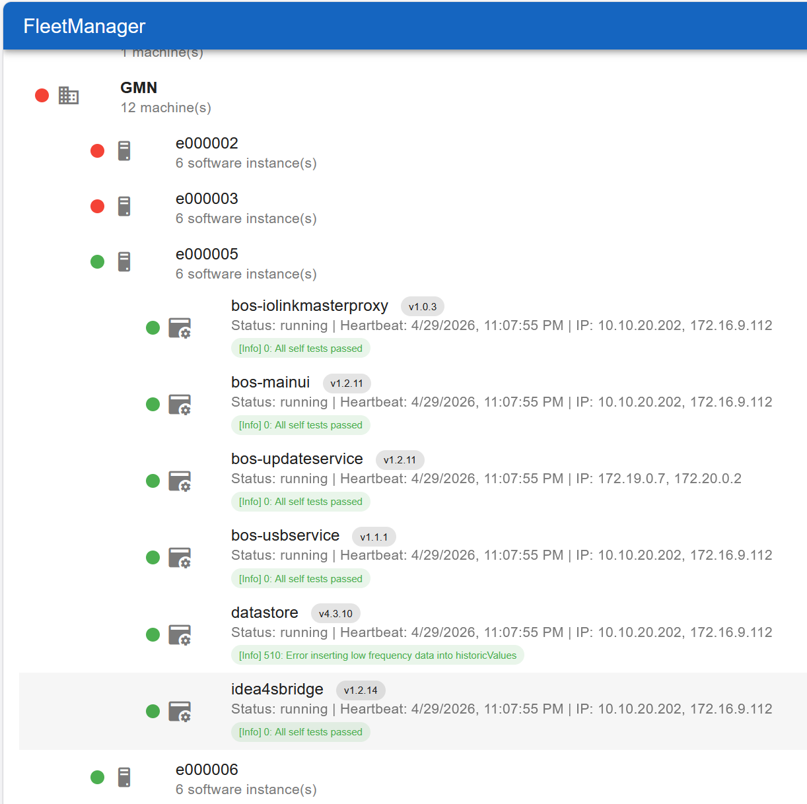Click the FleetManager header title

[x=84, y=26]
